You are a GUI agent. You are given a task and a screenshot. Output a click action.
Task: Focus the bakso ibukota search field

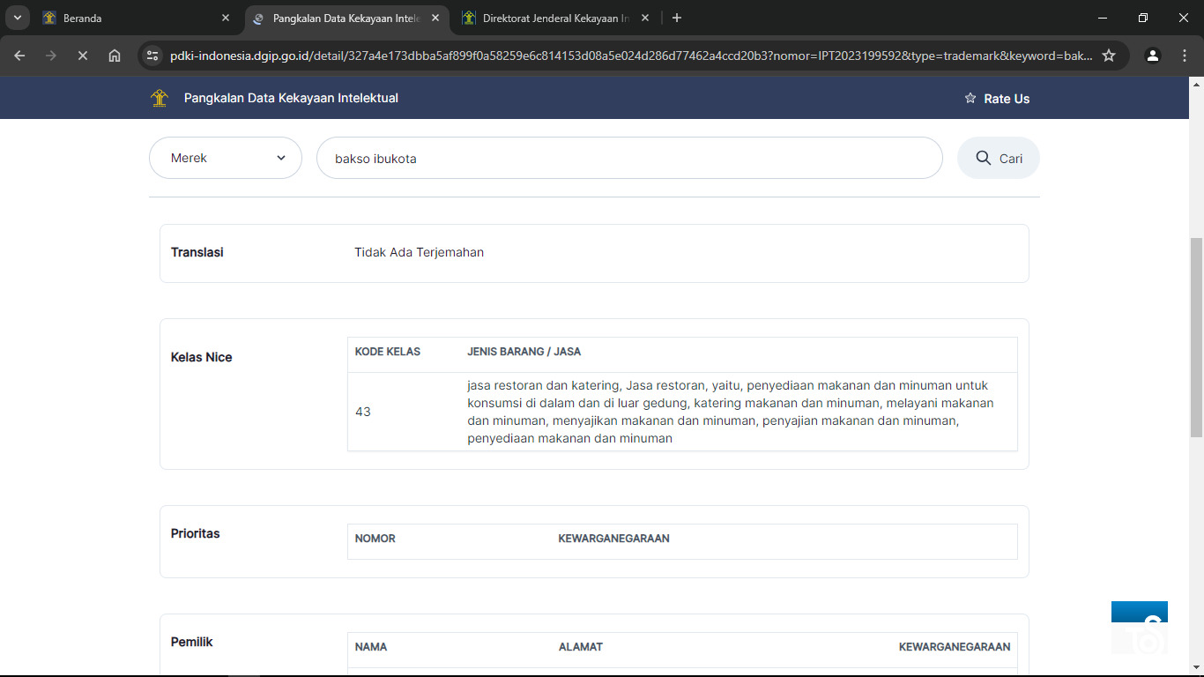(x=629, y=158)
